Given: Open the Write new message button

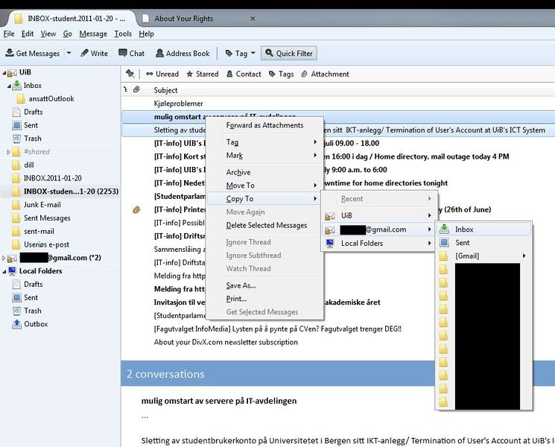Looking at the screenshot, I should click(x=94, y=53).
